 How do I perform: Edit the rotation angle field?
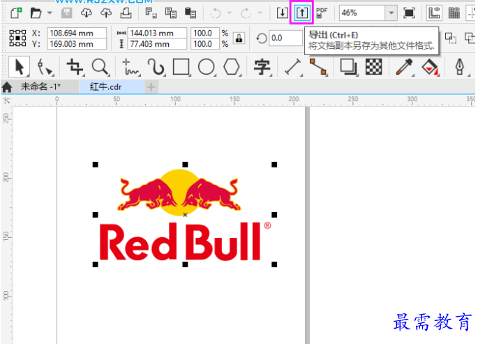[x=285, y=38]
